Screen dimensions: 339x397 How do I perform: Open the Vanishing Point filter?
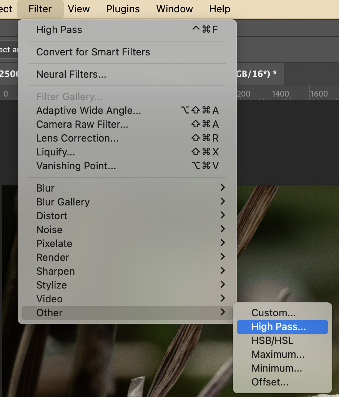pos(76,166)
